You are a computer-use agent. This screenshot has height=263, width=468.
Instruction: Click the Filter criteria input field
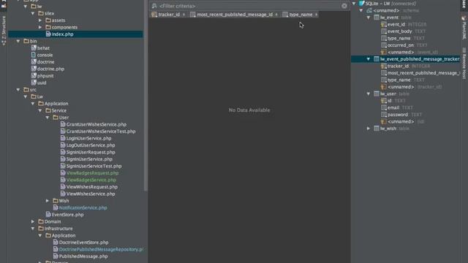tap(249, 6)
